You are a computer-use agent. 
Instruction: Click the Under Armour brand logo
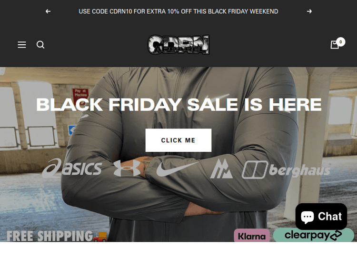[x=127, y=168]
